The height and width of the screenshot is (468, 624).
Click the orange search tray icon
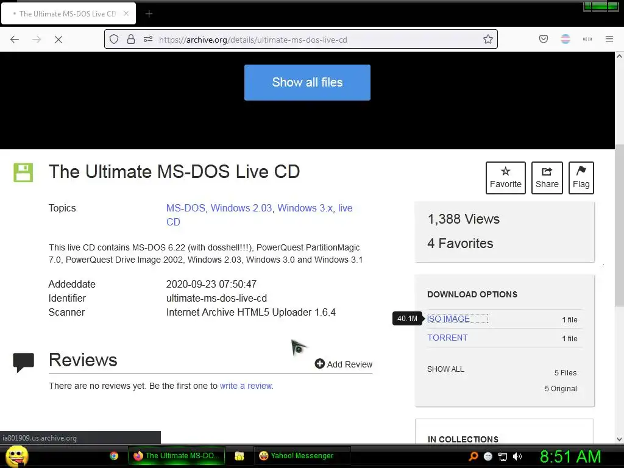tap(473, 456)
